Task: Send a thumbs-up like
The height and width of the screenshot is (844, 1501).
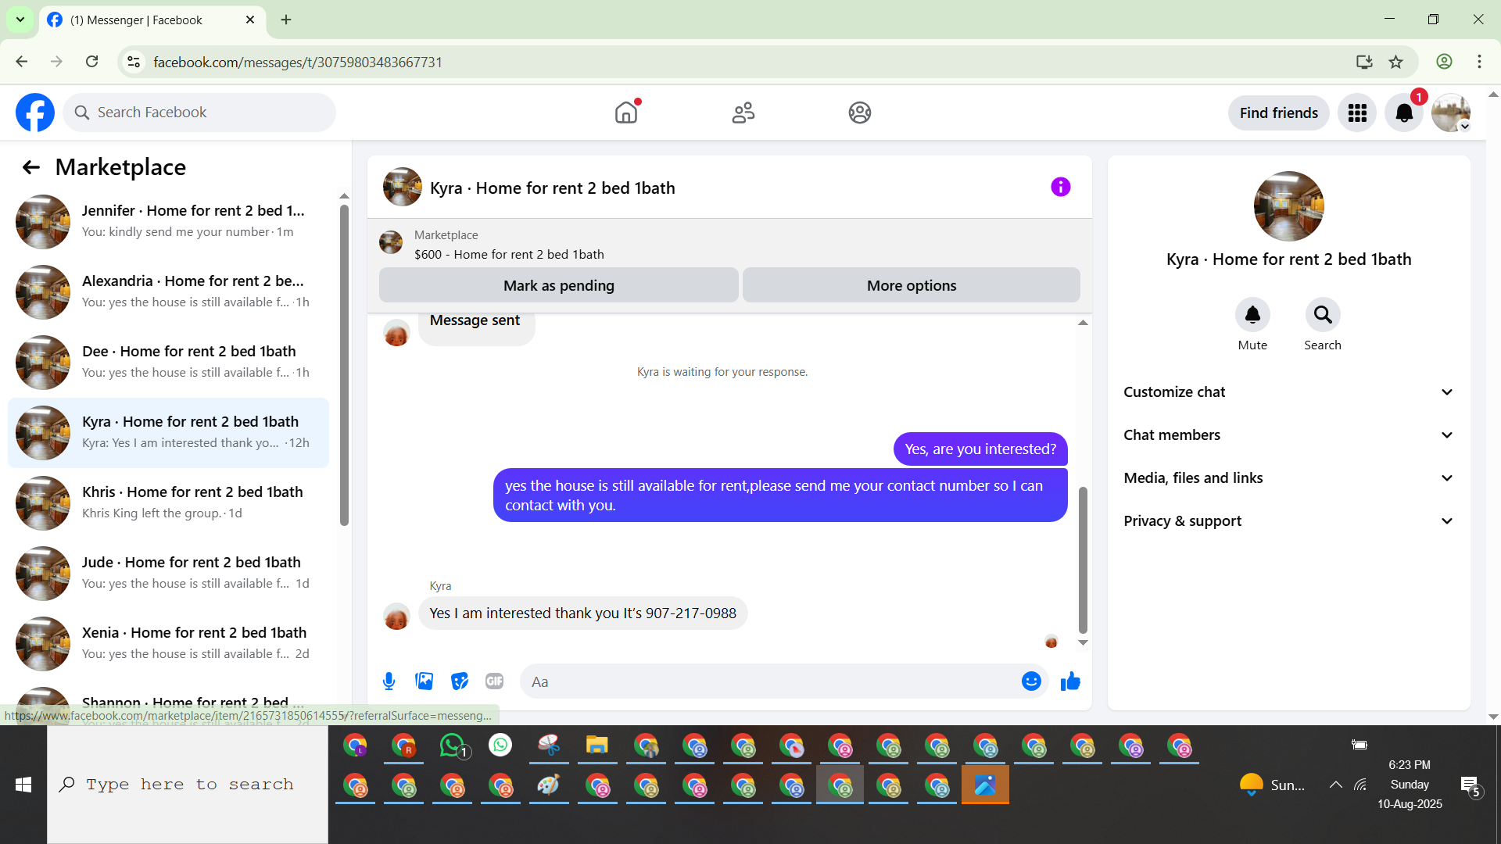Action: pyautogui.click(x=1070, y=681)
